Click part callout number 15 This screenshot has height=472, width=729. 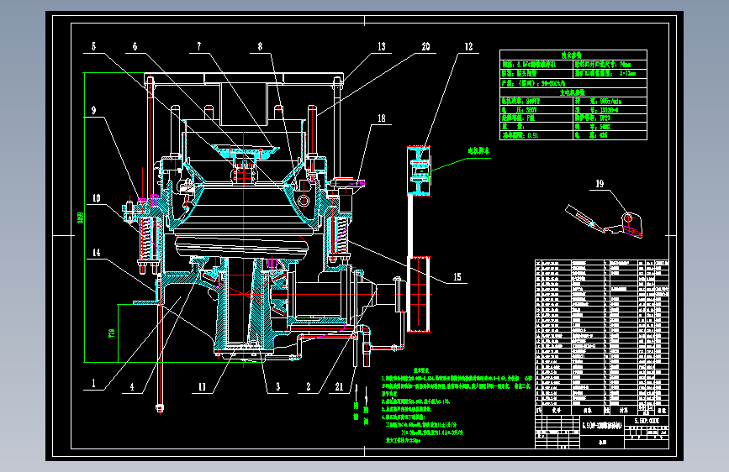click(457, 277)
